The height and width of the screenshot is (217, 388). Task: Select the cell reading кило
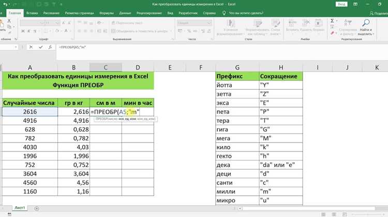tap(237, 147)
